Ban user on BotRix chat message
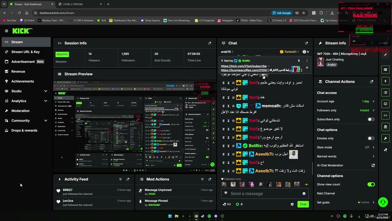 coord(233,146)
